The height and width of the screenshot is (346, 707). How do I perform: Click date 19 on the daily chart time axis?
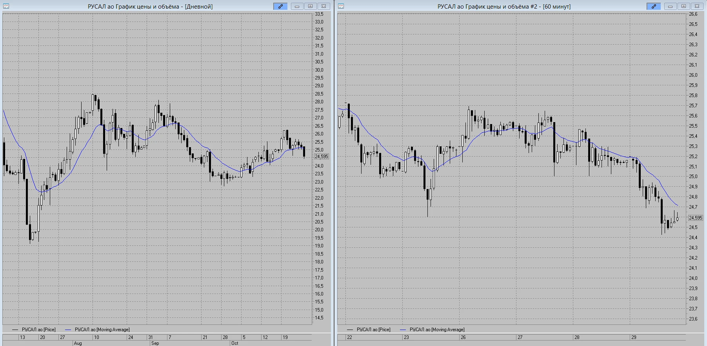point(285,337)
